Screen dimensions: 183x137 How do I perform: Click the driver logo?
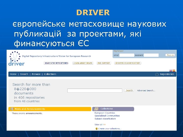[x=16, y=58]
